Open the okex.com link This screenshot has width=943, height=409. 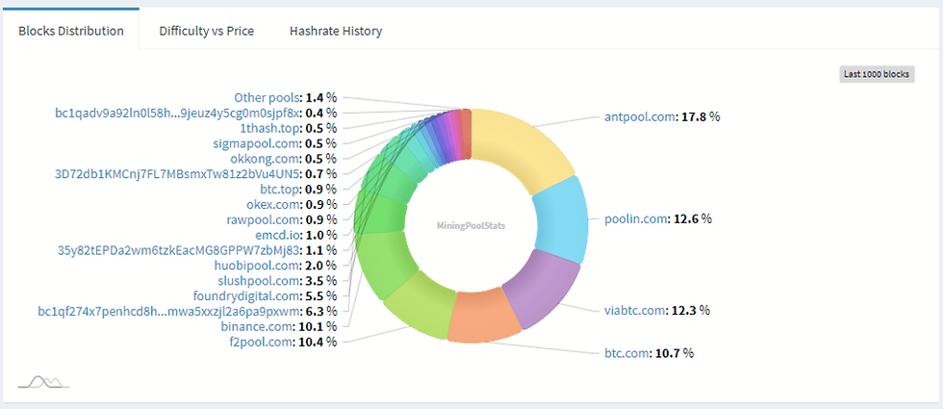tap(271, 204)
